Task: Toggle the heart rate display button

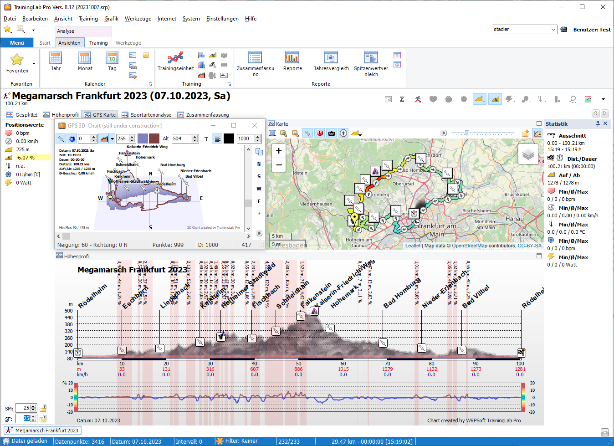Action: point(433,99)
